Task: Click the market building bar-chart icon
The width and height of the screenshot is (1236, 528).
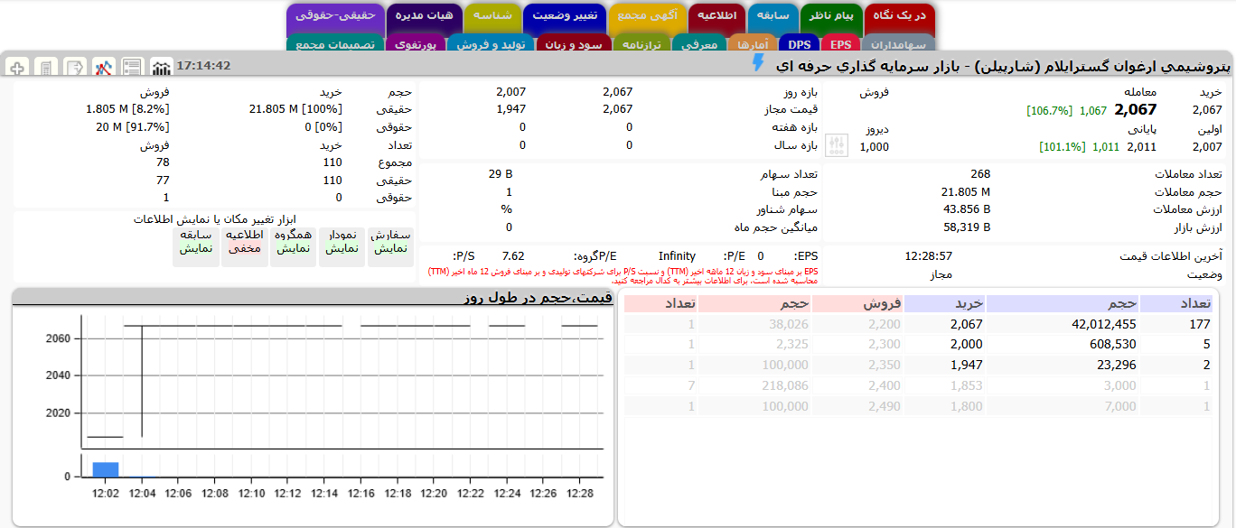Action: coord(161,68)
